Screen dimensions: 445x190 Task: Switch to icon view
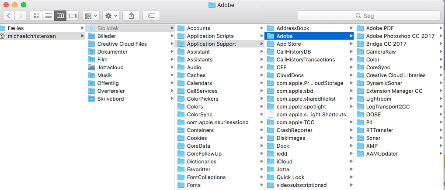(x=36, y=16)
